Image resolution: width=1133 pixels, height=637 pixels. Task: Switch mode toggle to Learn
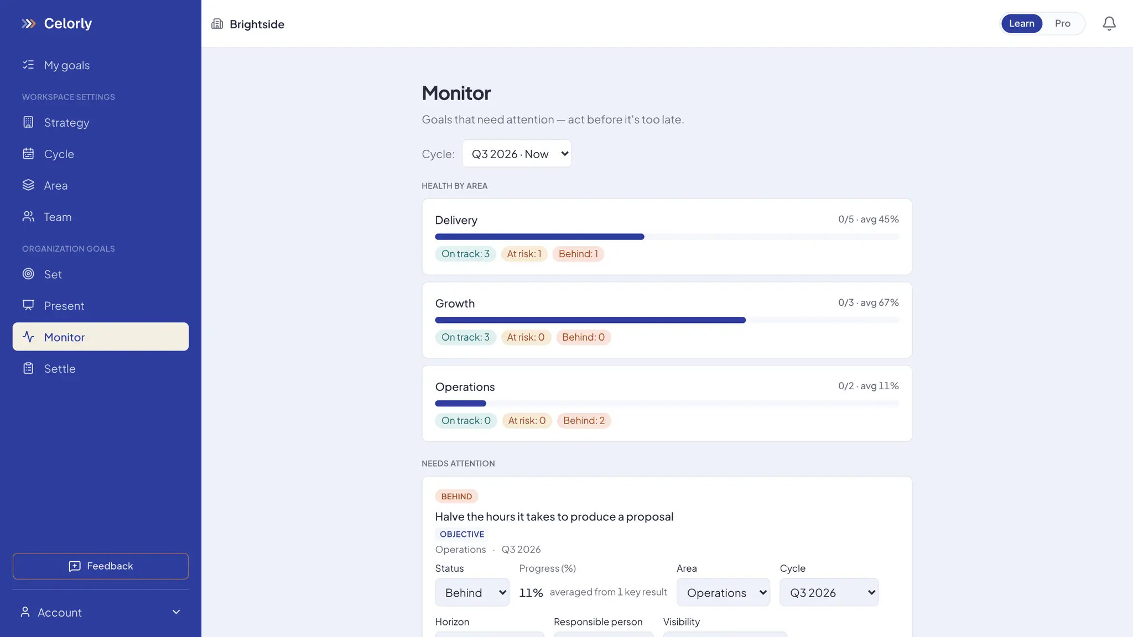pos(1022,23)
